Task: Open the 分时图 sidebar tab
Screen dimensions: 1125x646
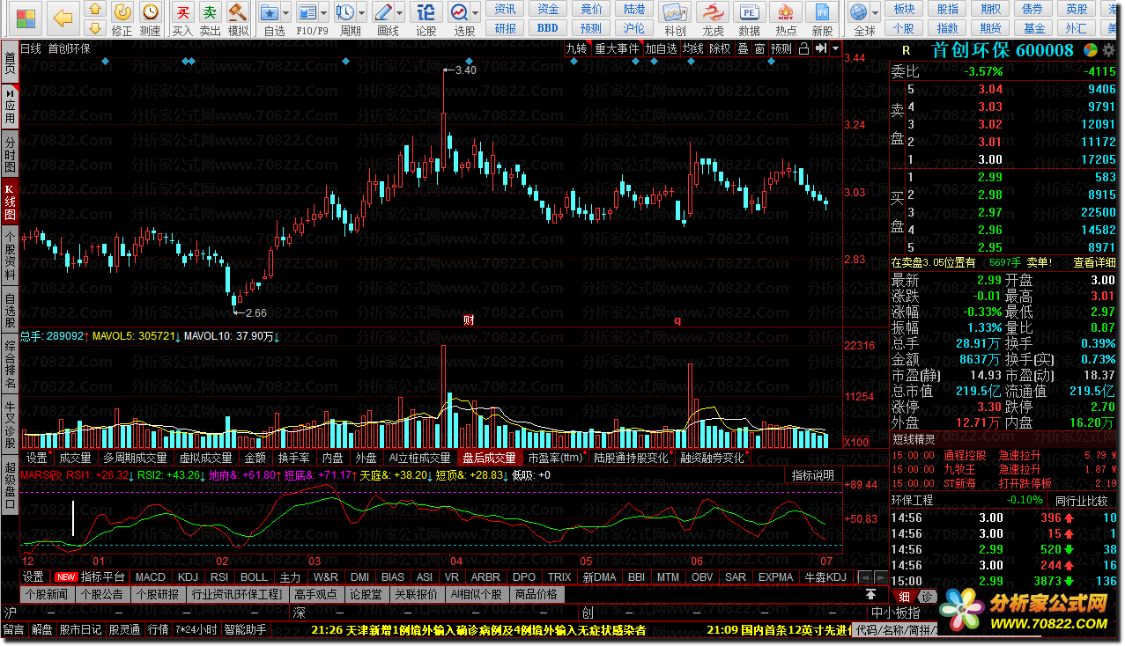Action: tap(10, 154)
